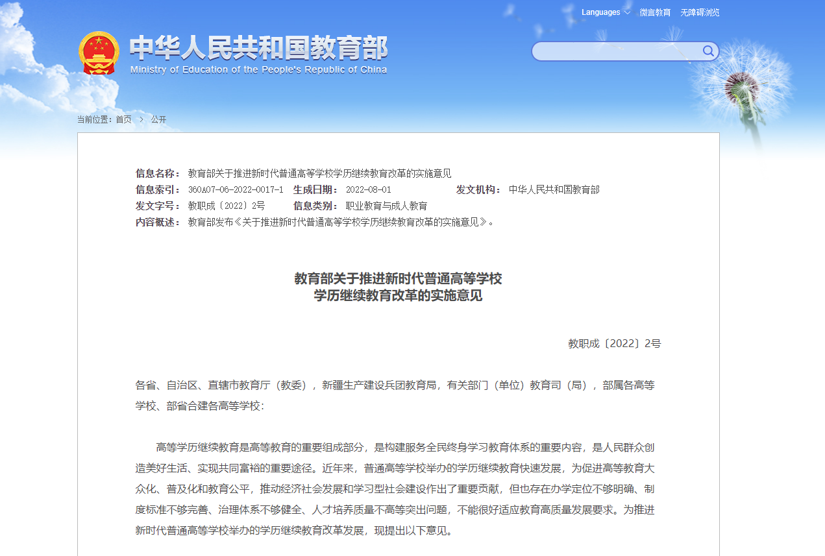Open the 微言教育 link
The width and height of the screenshot is (825, 556).
coord(655,12)
